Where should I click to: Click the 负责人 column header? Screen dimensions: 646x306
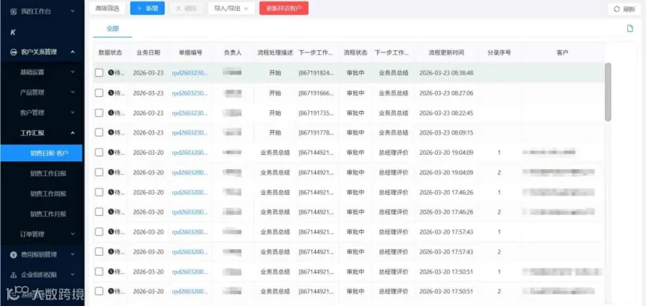point(233,52)
